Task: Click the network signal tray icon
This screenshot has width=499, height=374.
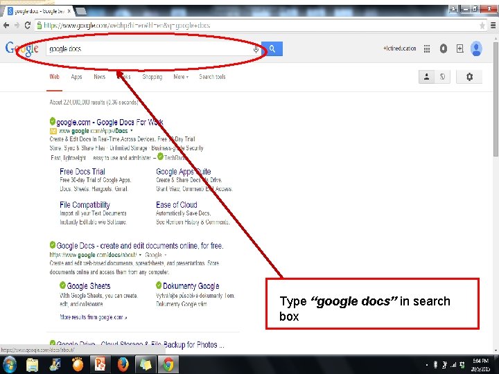Action: (453, 365)
